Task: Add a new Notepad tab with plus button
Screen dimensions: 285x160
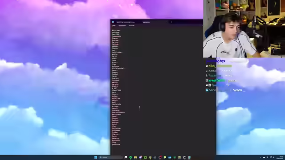Action: pos(171,22)
